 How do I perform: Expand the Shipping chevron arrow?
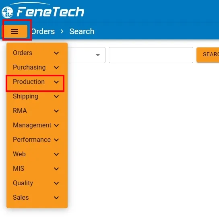(x=56, y=96)
